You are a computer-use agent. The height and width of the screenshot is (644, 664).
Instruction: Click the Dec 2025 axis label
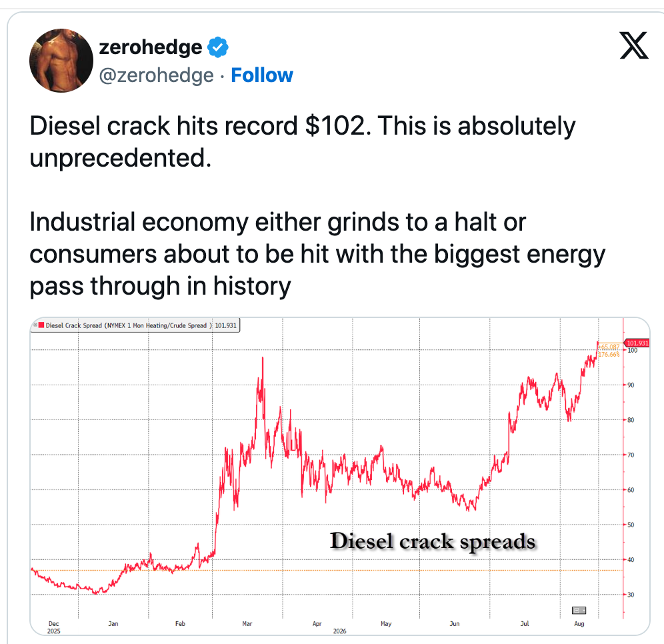54,627
